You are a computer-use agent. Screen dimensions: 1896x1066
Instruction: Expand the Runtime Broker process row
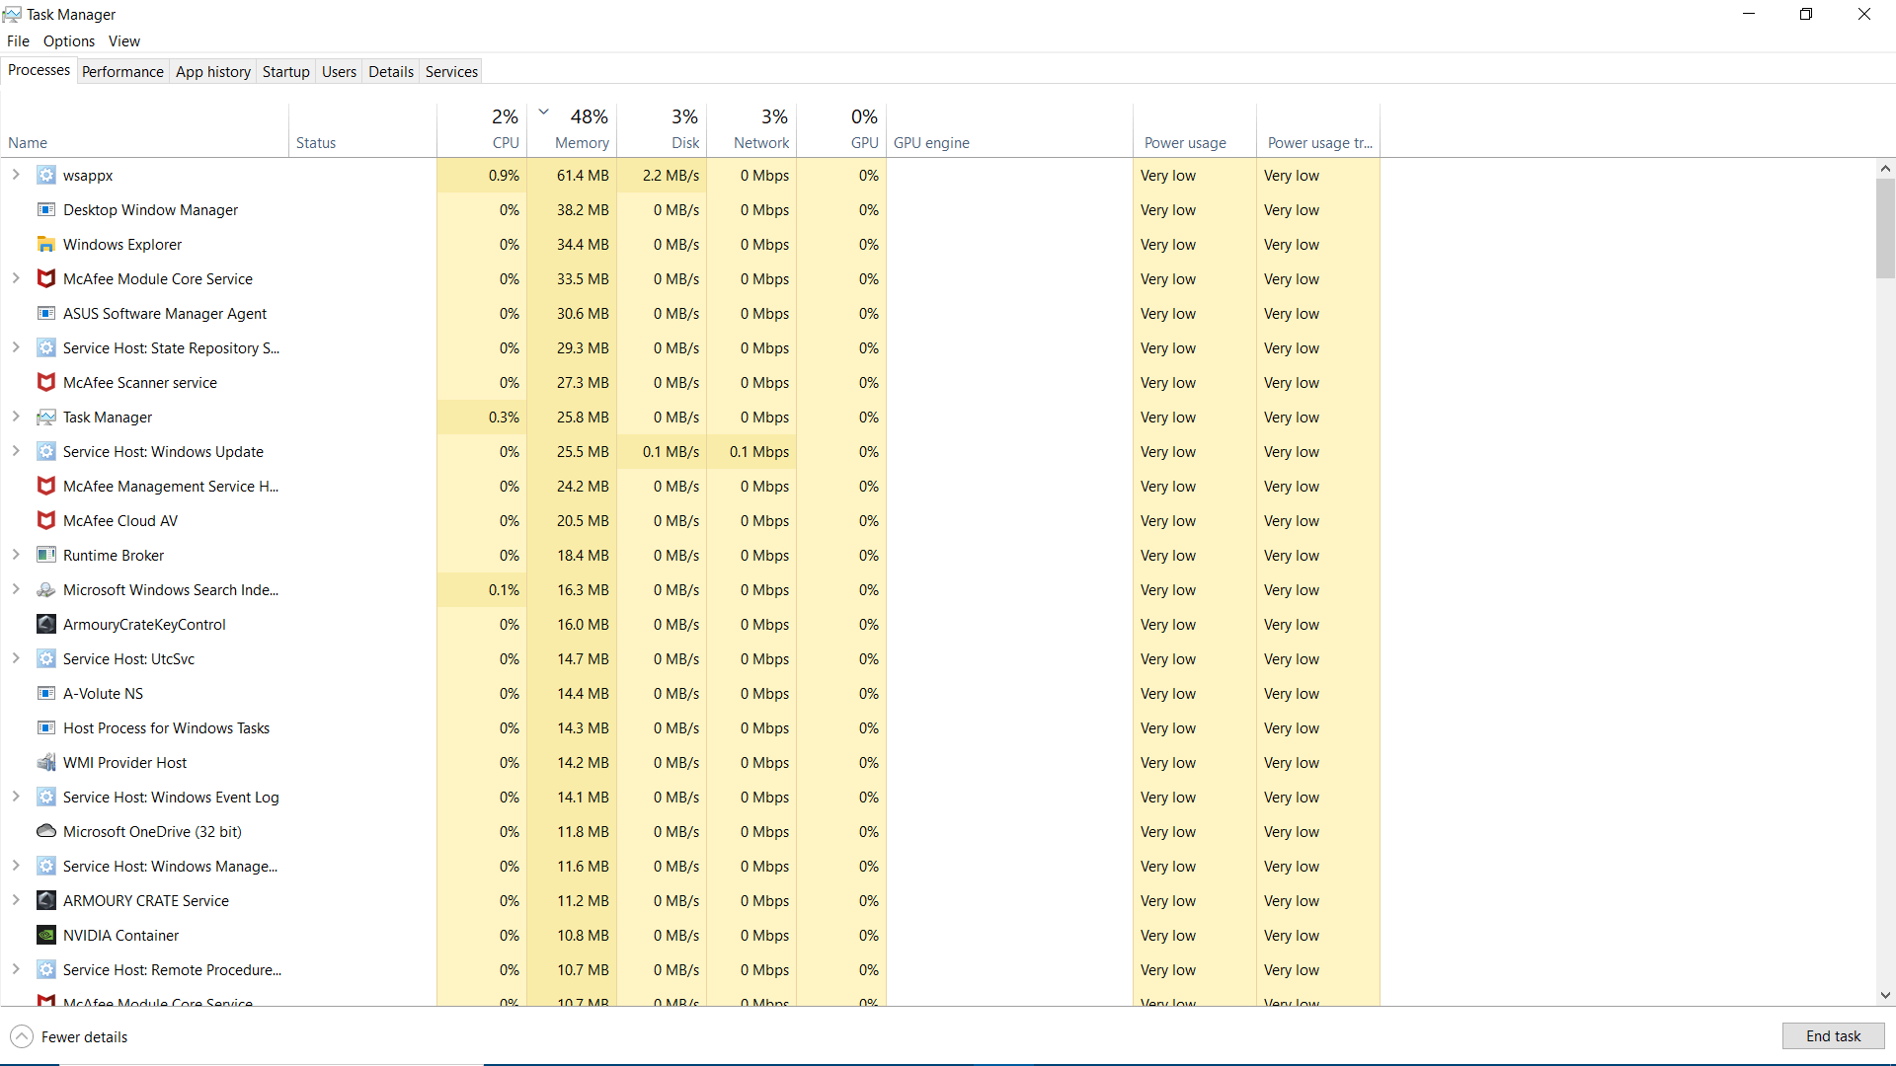(16, 555)
